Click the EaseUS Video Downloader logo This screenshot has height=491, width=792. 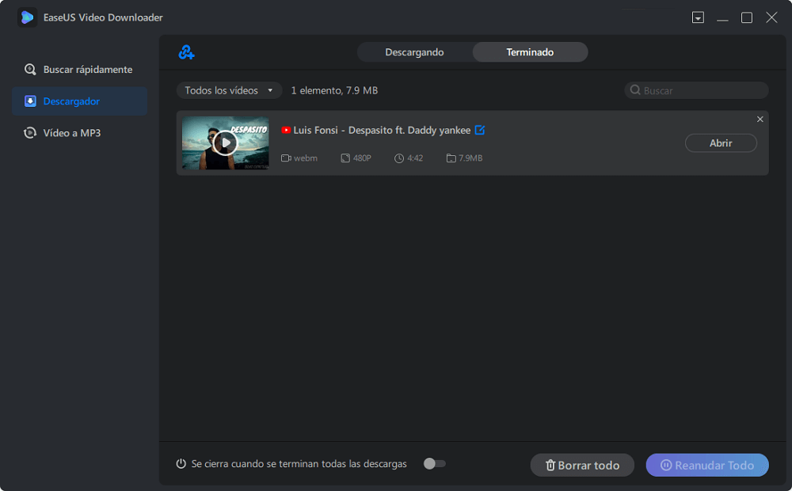tap(27, 17)
